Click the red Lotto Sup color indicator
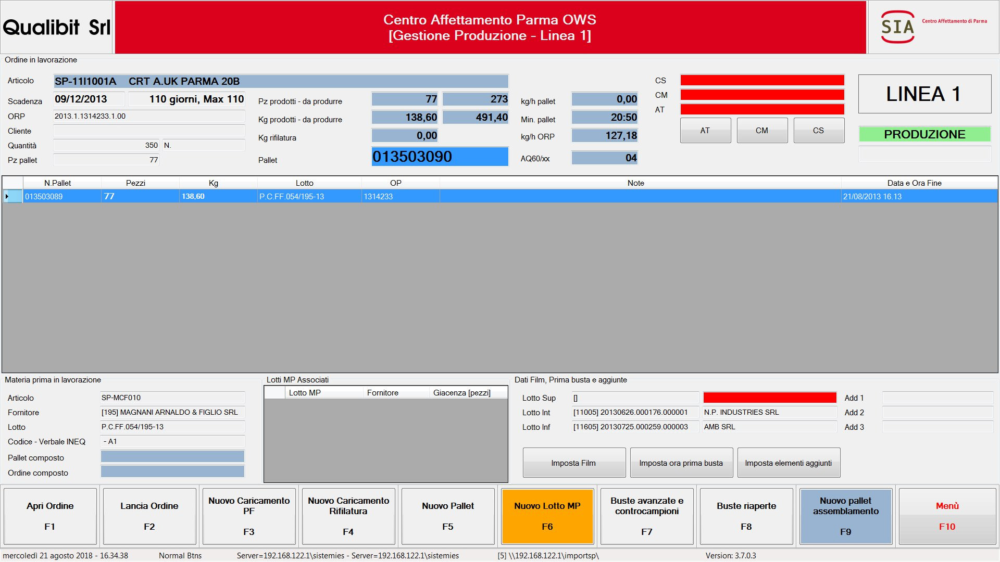1000x562 pixels. coord(769,398)
